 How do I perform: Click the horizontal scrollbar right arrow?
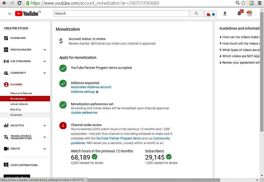click(x=257, y=180)
